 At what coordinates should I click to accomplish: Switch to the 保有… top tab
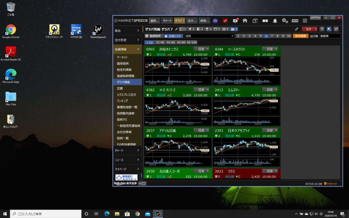[205, 21]
